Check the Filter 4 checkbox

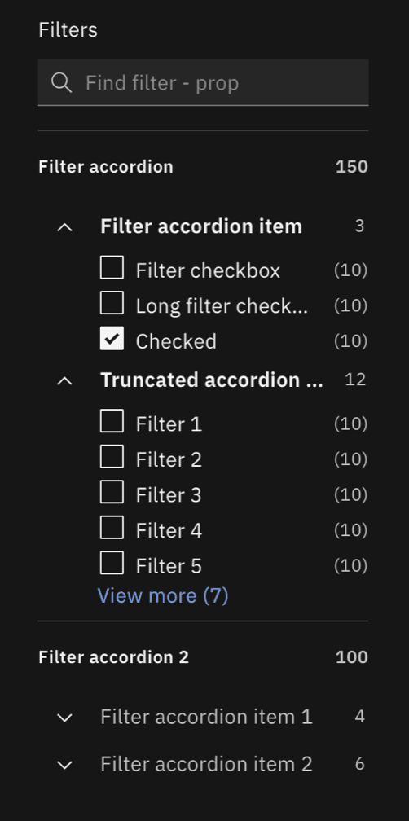(x=112, y=528)
